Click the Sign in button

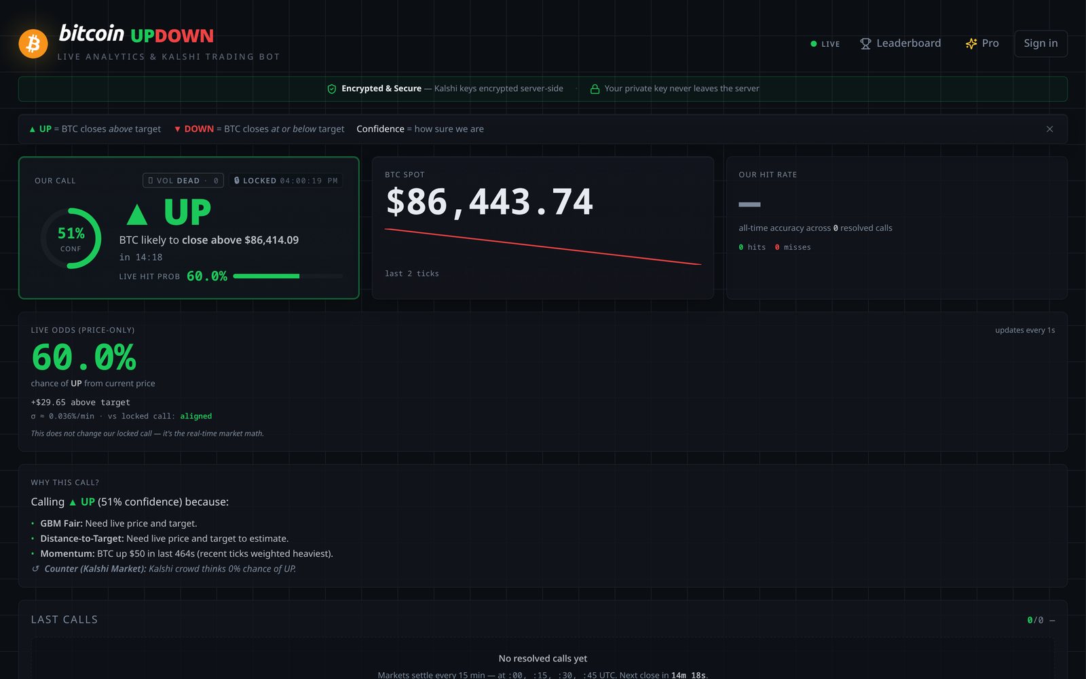(x=1041, y=43)
